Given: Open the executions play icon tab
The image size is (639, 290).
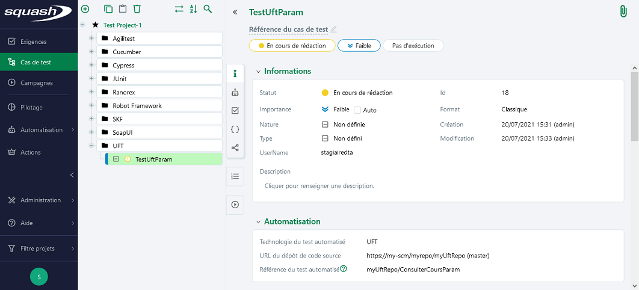Looking at the screenshot, I should coord(235,205).
